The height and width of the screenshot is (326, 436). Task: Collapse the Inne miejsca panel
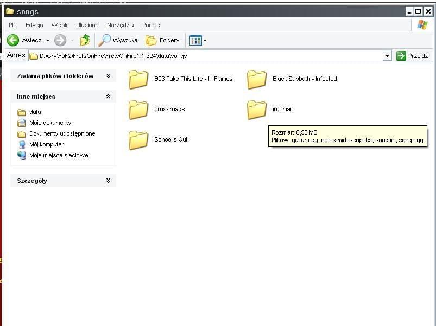point(108,97)
